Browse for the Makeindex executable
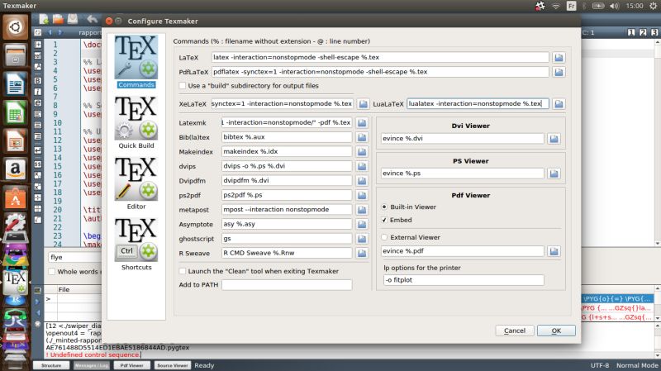661x371 pixels. pyautogui.click(x=362, y=152)
